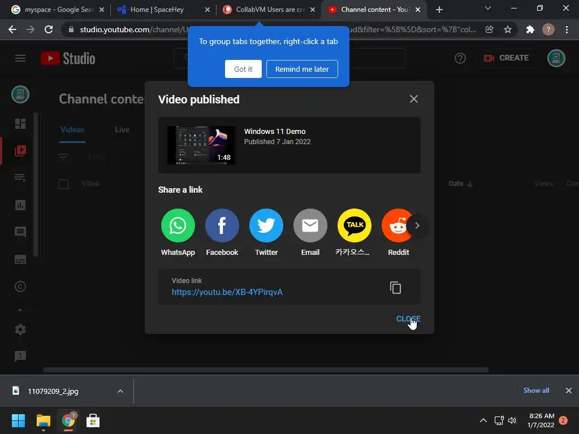
Task: Open Content in Studio sidebar
Action: click(20, 150)
